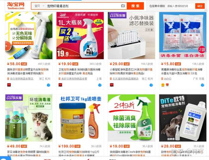Open the 小佩净味器 filter product thumbnail

131,36
